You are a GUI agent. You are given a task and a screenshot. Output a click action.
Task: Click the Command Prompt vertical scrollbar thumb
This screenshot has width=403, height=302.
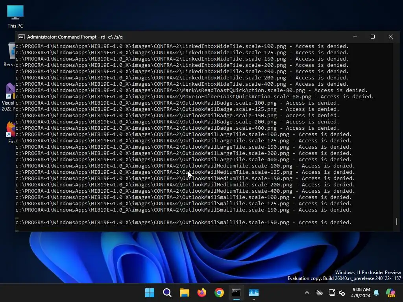coord(397,221)
